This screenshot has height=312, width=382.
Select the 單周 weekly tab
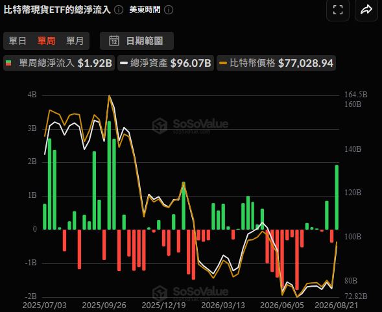(46, 41)
